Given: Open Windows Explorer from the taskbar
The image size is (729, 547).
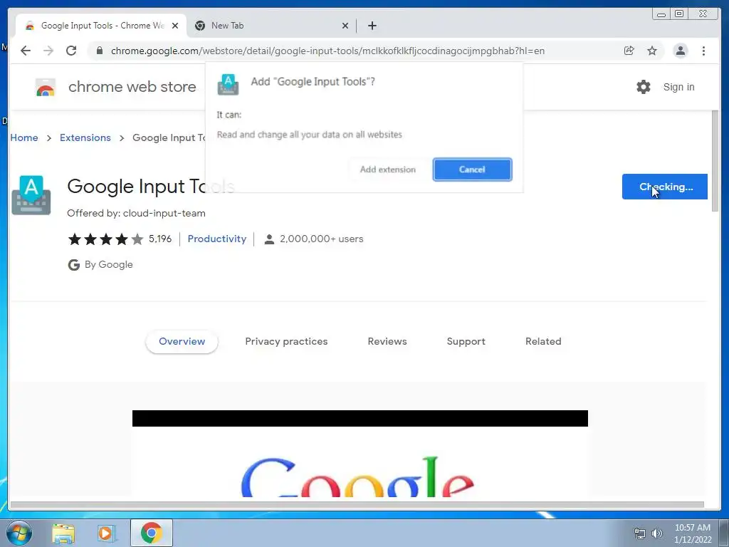Looking at the screenshot, I should coord(63,533).
